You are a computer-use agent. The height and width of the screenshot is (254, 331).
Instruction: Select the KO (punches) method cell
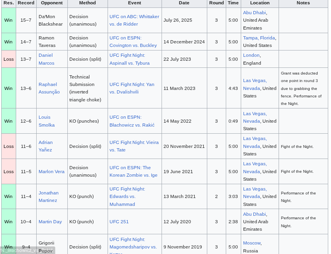click(x=87, y=121)
